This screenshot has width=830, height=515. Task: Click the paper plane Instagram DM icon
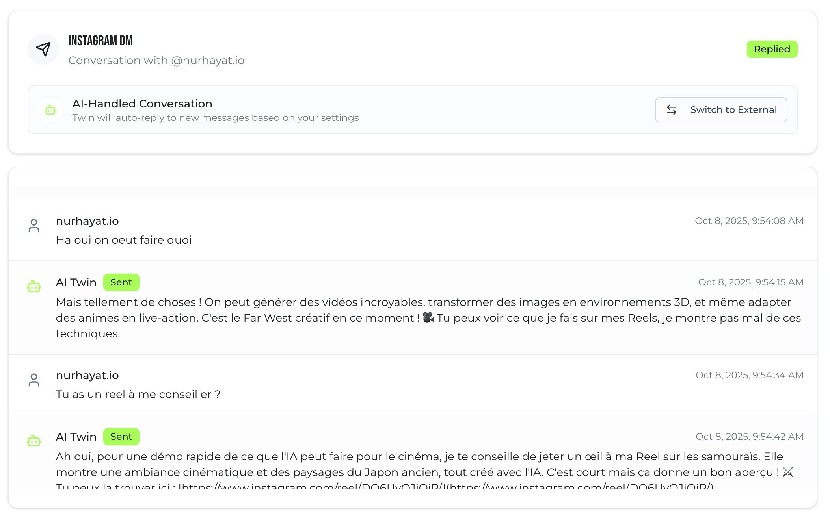(43, 49)
